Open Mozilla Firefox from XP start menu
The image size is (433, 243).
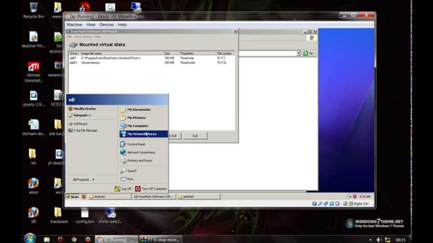(x=82, y=109)
